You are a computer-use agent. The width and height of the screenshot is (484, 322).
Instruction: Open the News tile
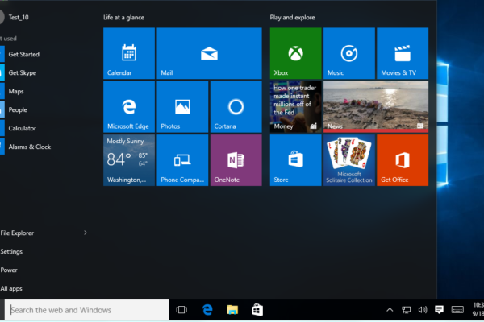376,107
